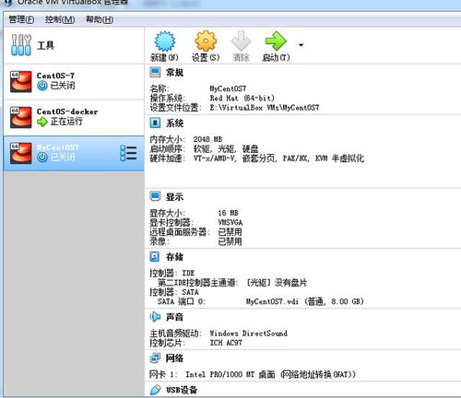Click the E:\VirtualBox VMs\MyCentOS7 path
Screen dimensions: 461x398
click(x=265, y=108)
